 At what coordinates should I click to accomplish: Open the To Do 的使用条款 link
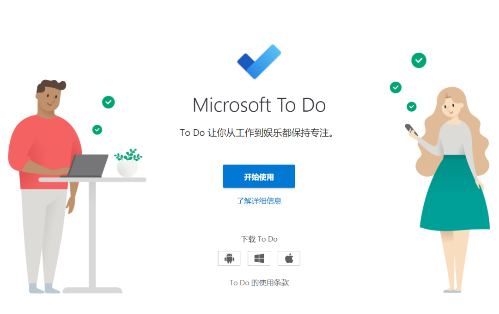[x=259, y=283]
